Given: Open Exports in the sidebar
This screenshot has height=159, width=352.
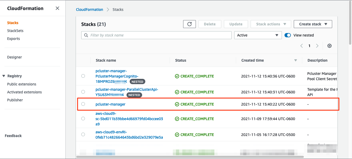Looking at the screenshot, I should click(x=13, y=39).
